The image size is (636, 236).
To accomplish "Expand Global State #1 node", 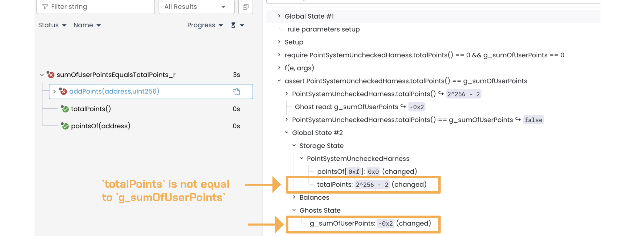I will [x=279, y=16].
